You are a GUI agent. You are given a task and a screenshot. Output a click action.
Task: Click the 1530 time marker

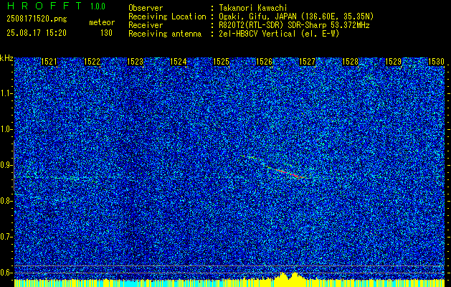pos(437,62)
